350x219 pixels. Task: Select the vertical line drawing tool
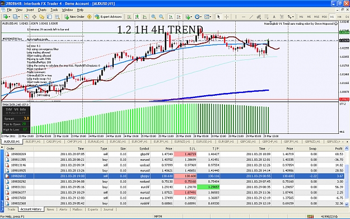pyautogui.click(x=236, y=17)
